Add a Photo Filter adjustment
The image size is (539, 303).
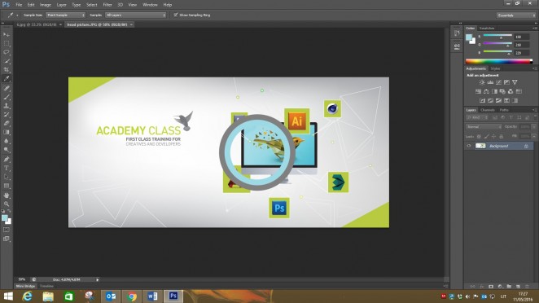(x=502, y=91)
